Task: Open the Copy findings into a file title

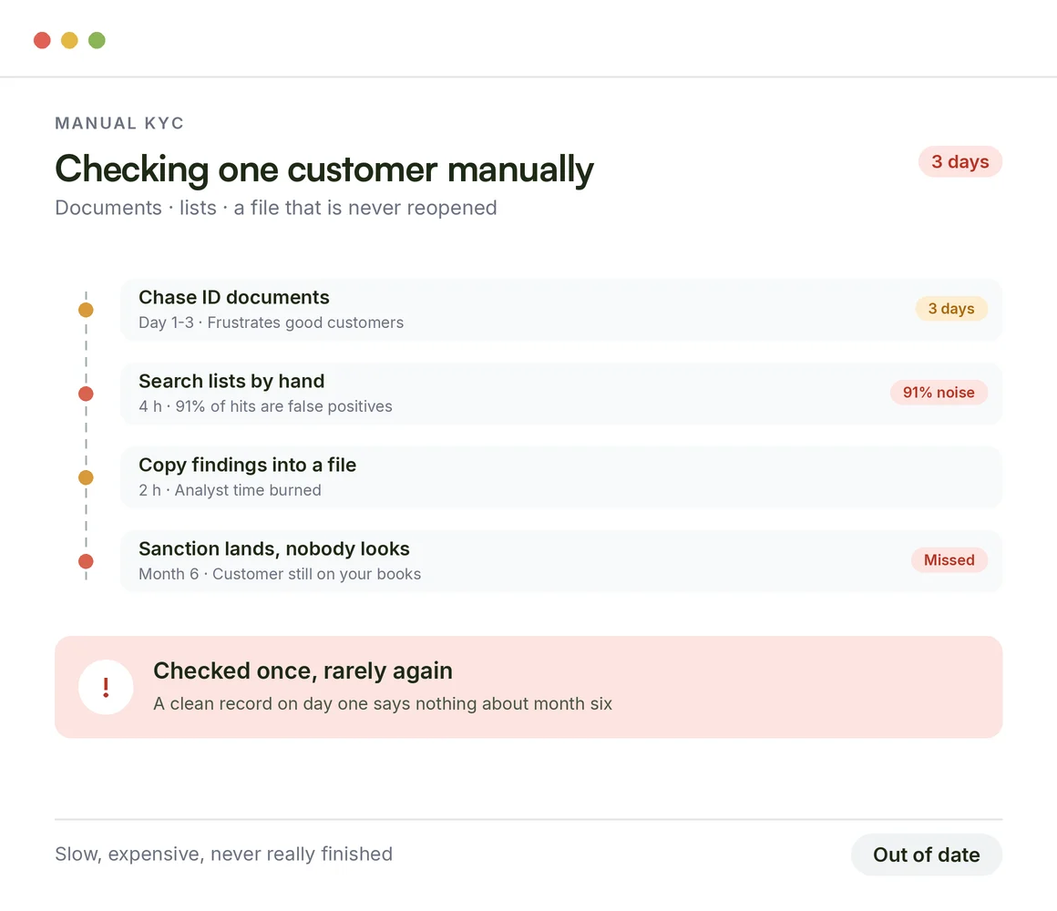Action: coord(248,465)
